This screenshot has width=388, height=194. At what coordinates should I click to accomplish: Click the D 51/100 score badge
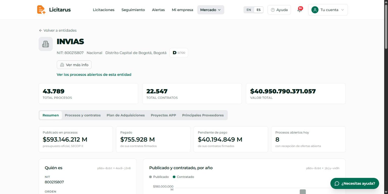179,53
